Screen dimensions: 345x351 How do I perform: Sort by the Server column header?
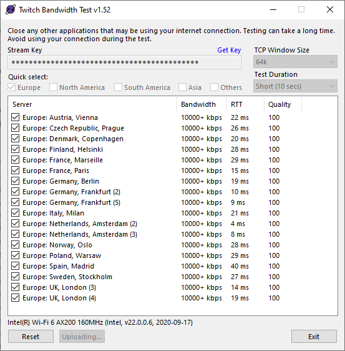92,104
